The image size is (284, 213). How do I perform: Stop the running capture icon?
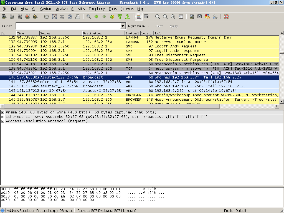pos(28,17)
